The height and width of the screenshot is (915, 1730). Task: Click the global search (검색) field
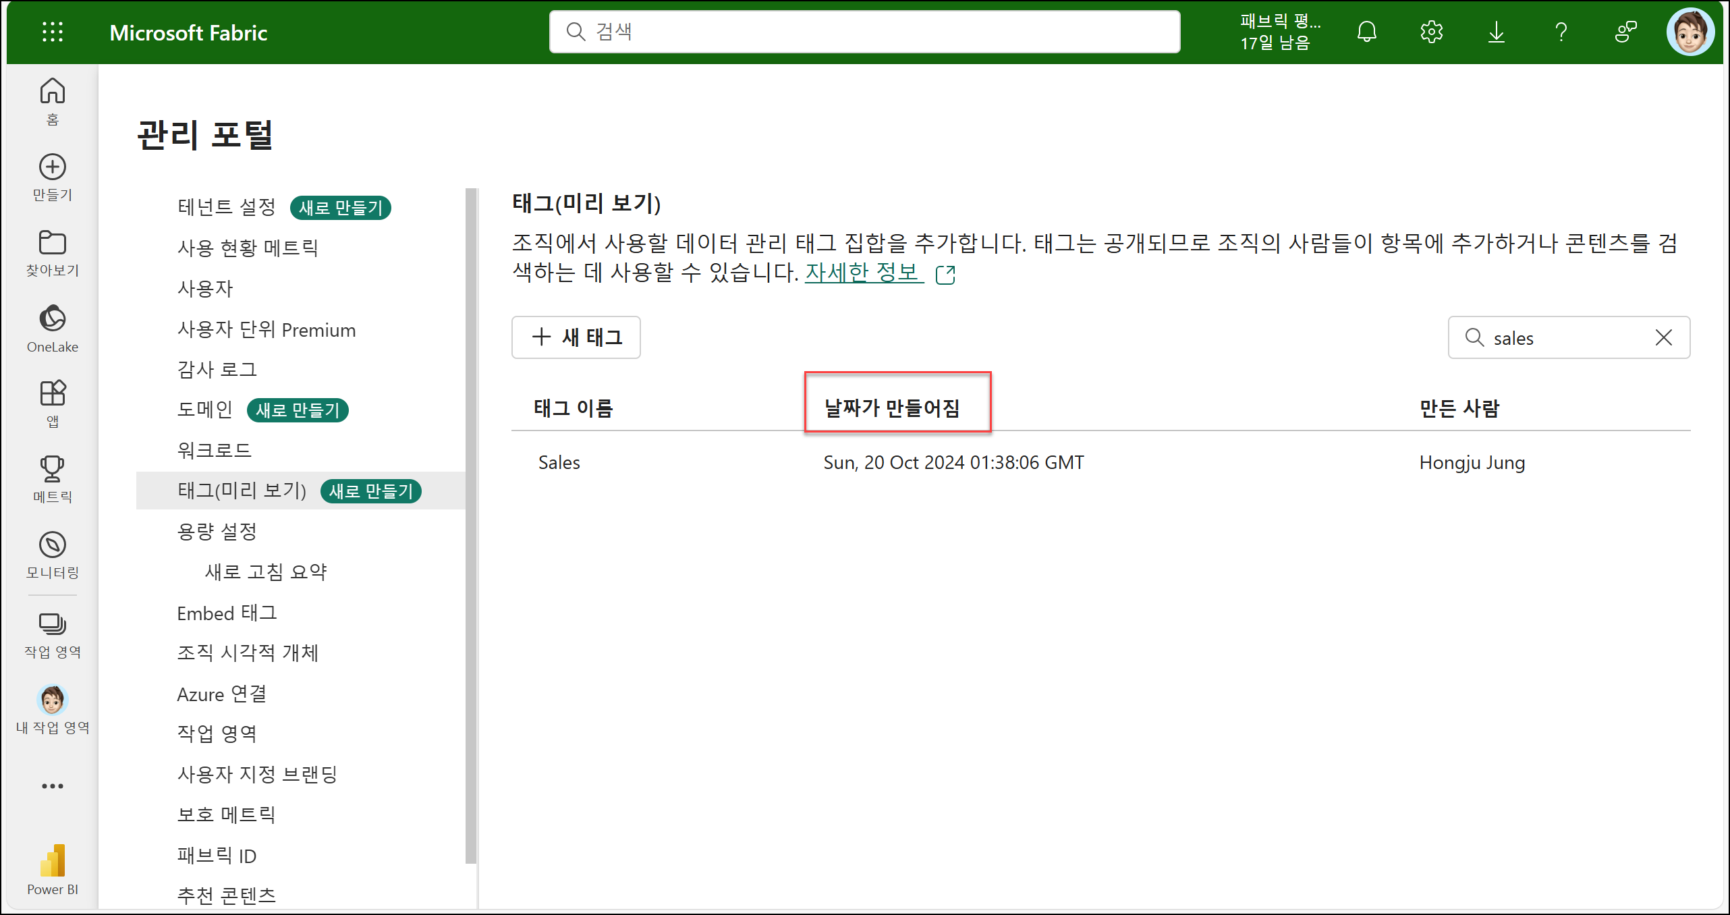864,32
